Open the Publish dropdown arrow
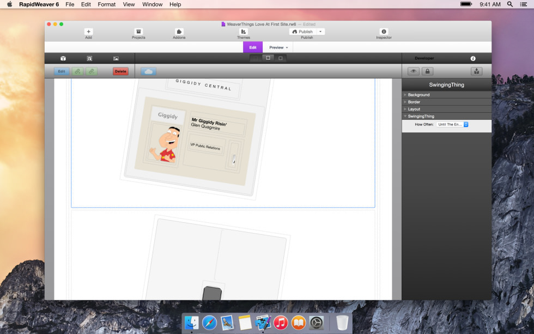 (x=320, y=32)
